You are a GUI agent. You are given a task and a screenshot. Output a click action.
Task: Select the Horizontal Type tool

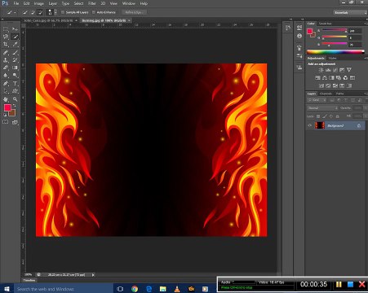(15, 84)
